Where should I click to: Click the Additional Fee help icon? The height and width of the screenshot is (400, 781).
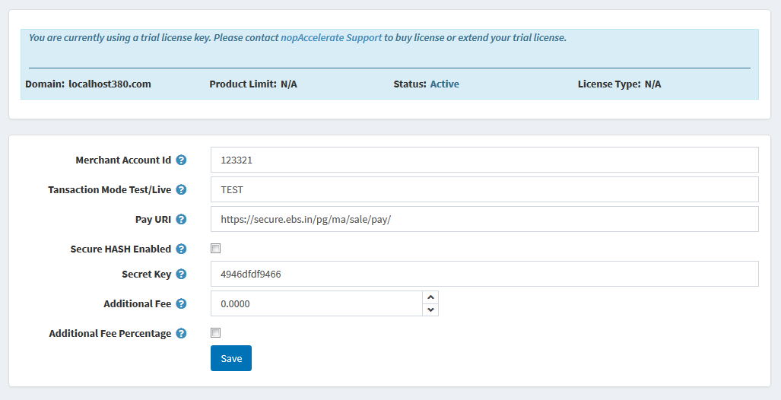coord(181,304)
